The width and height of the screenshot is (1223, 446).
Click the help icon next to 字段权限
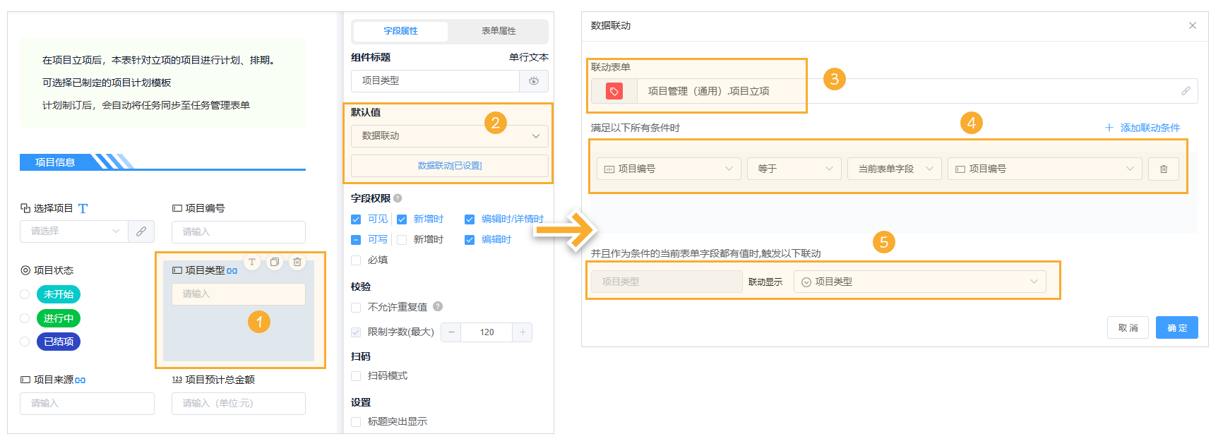(x=398, y=198)
